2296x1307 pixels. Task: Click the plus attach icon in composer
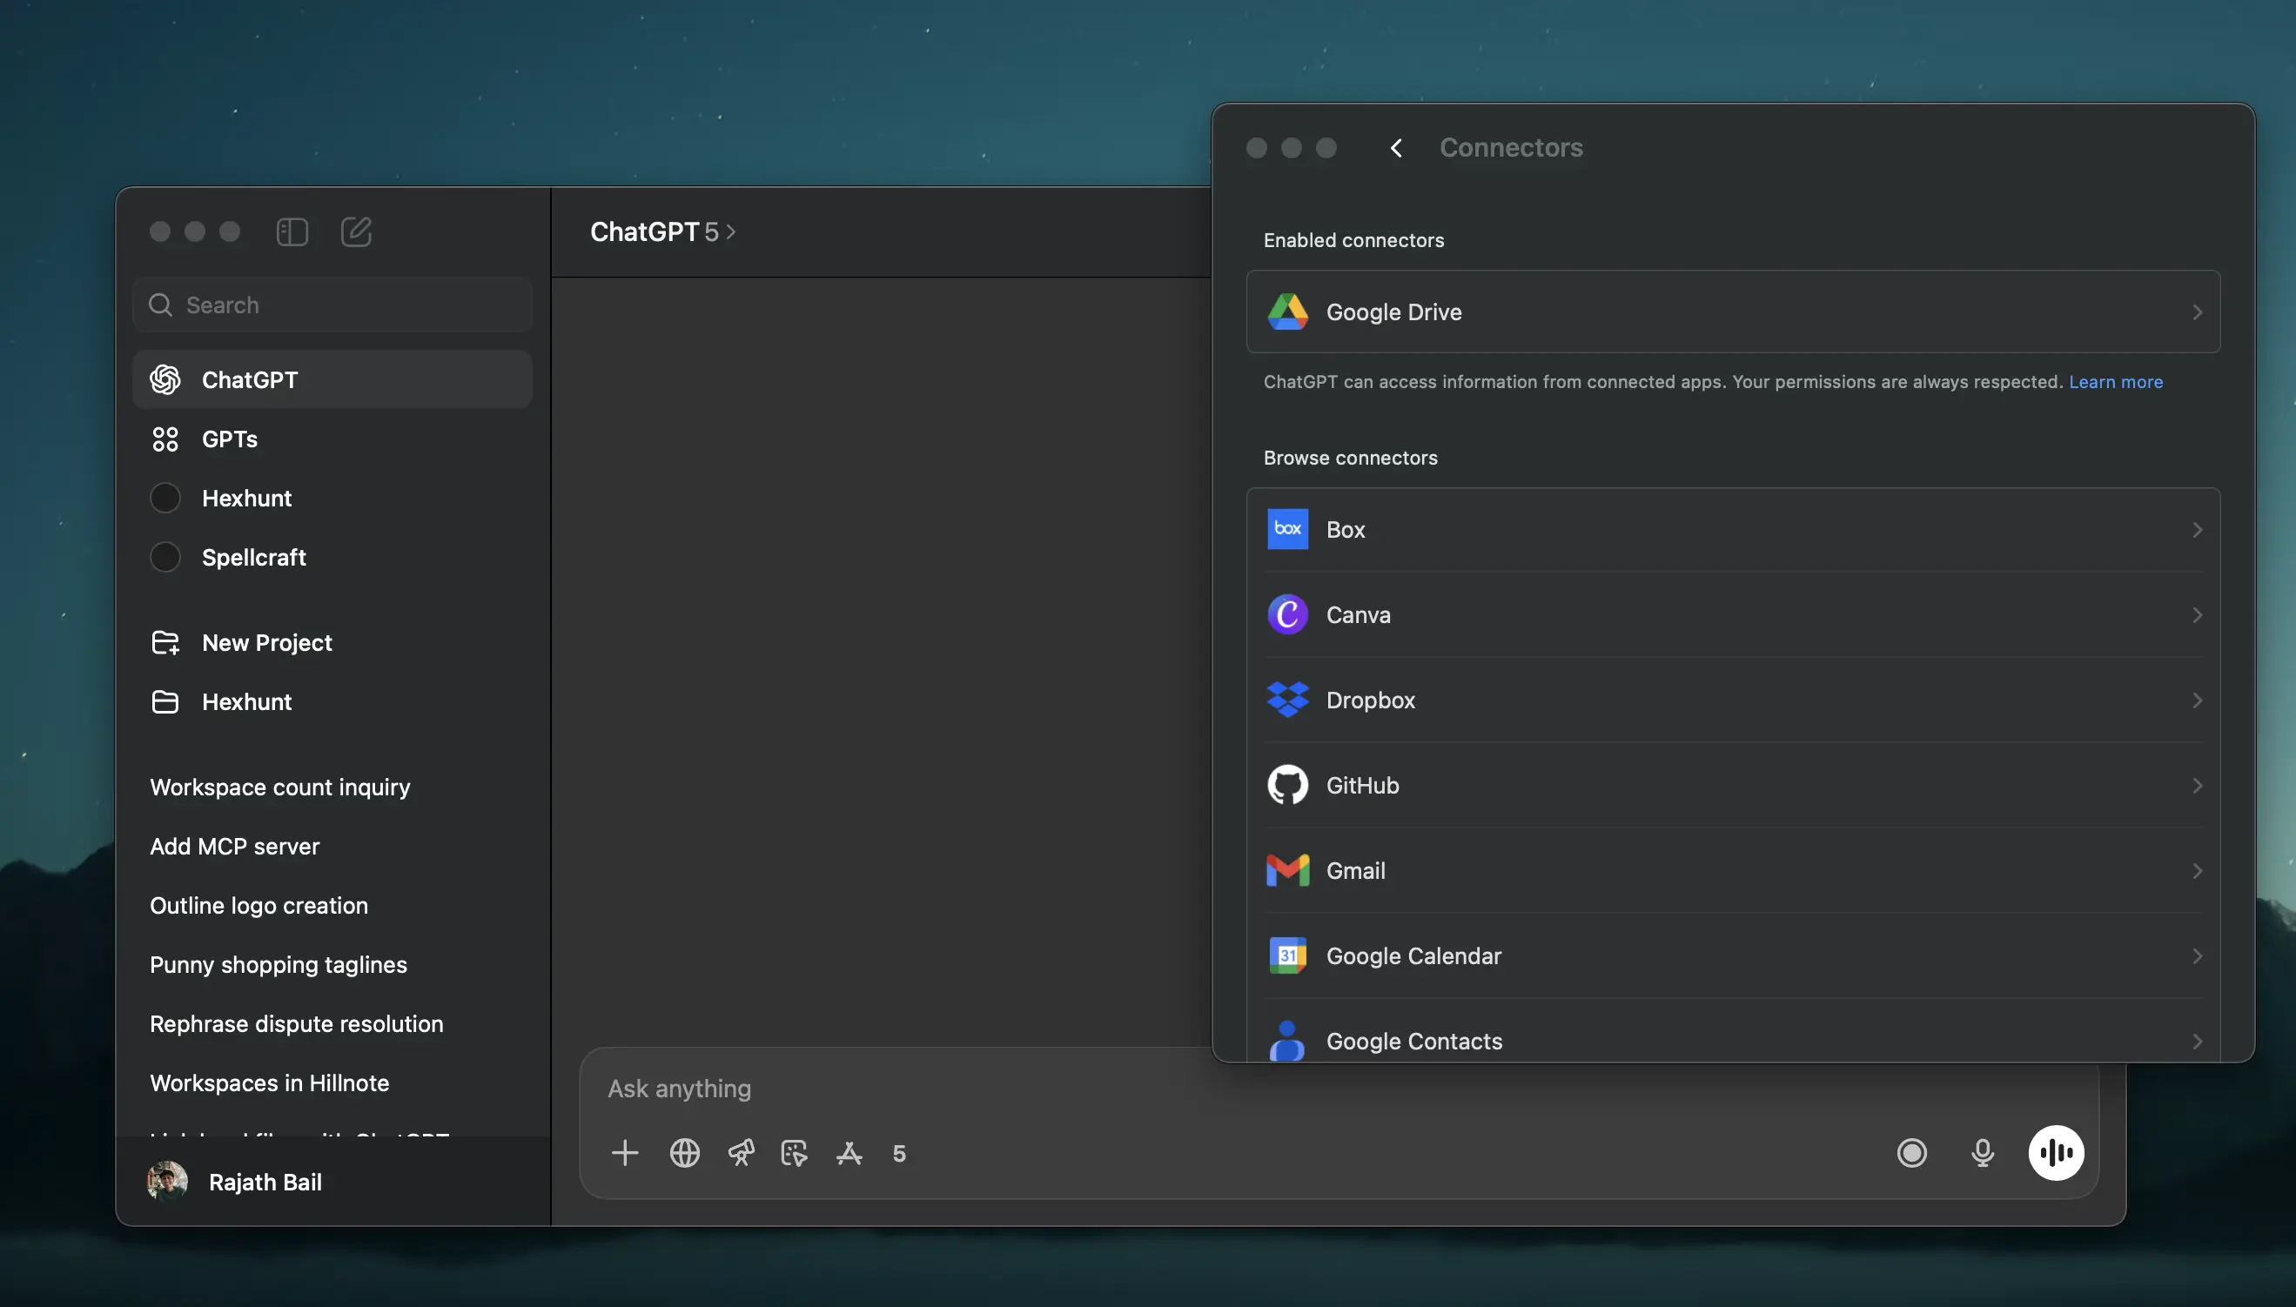(625, 1153)
